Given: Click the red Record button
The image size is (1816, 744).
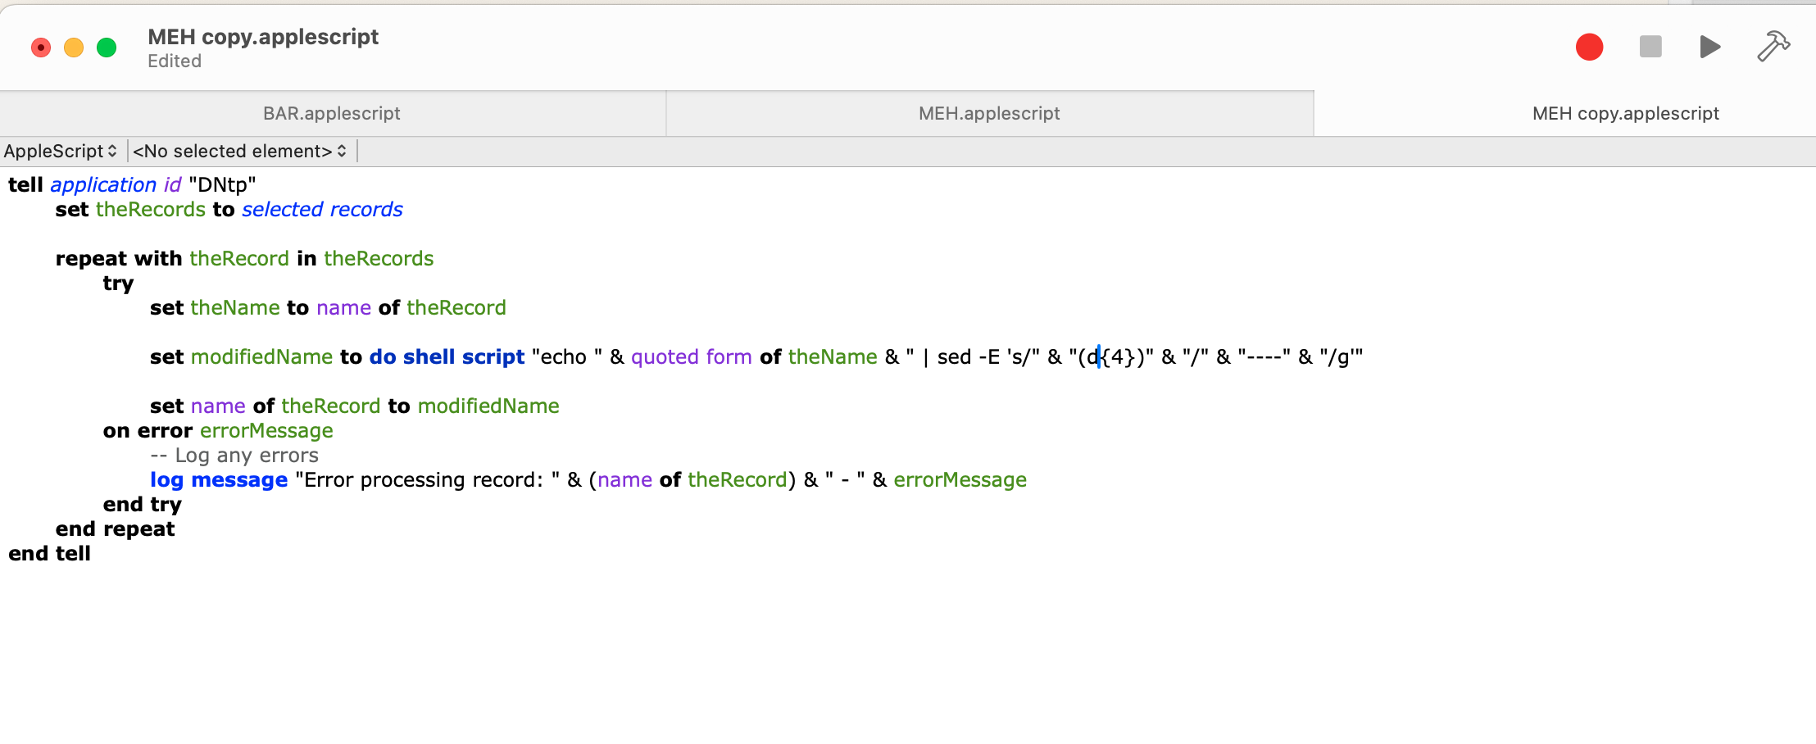Looking at the screenshot, I should (x=1589, y=47).
